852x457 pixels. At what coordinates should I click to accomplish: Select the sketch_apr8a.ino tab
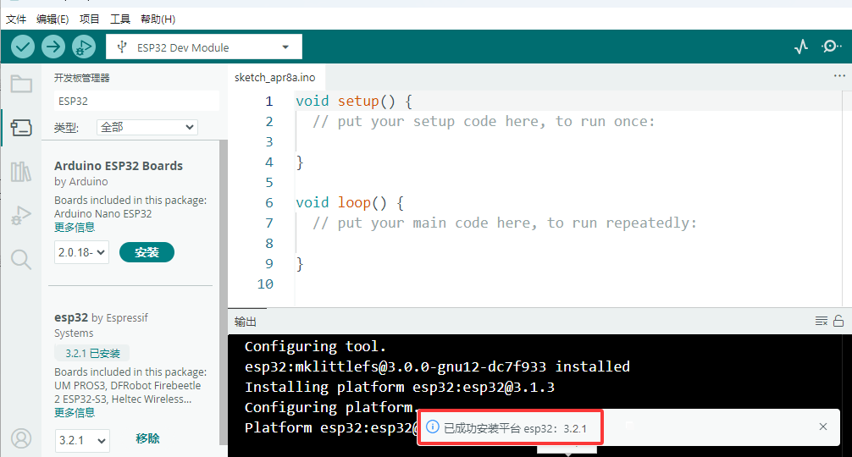click(275, 78)
